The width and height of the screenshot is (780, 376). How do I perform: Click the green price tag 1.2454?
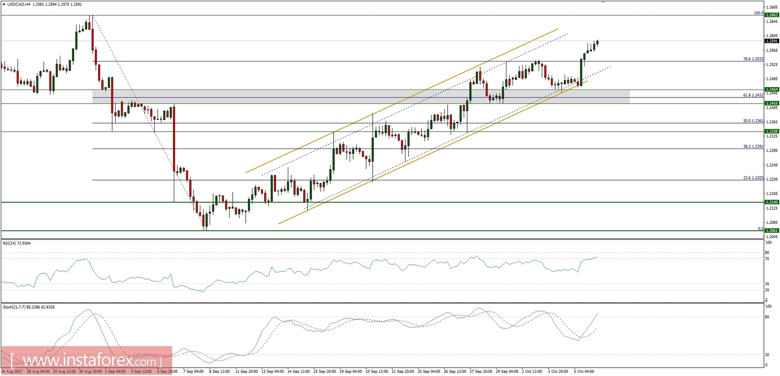(x=772, y=90)
